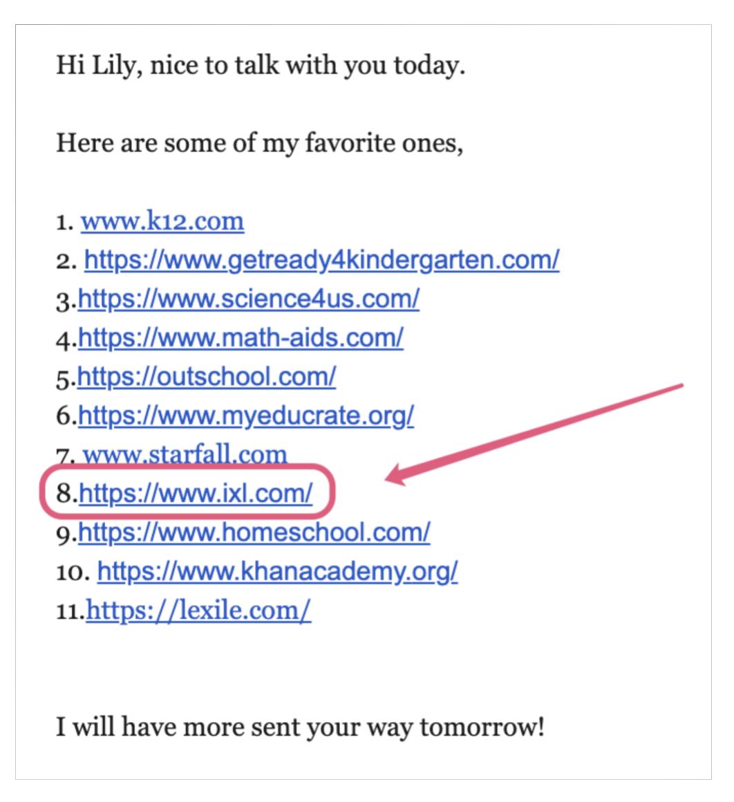The width and height of the screenshot is (734, 802).
Task: Click list number "5." before outschool link
Action: click(x=65, y=377)
